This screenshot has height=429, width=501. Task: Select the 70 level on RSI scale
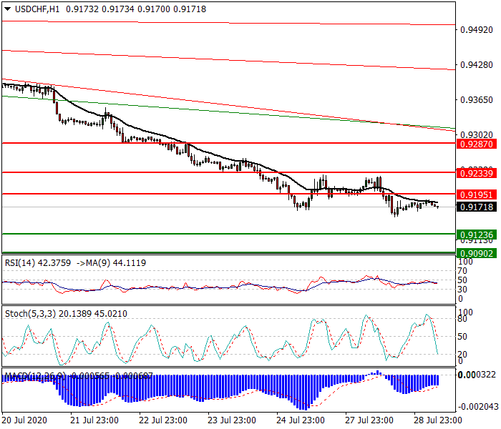[462, 271]
